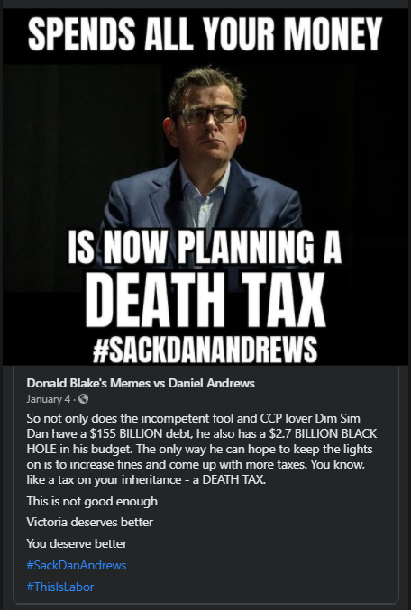Screen dimensions: 411x610
Task: Click the white shirt collar in the photo
Action: pos(205,183)
